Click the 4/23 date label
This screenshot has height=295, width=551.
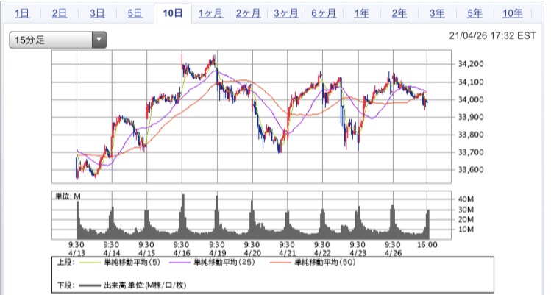(358, 253)
